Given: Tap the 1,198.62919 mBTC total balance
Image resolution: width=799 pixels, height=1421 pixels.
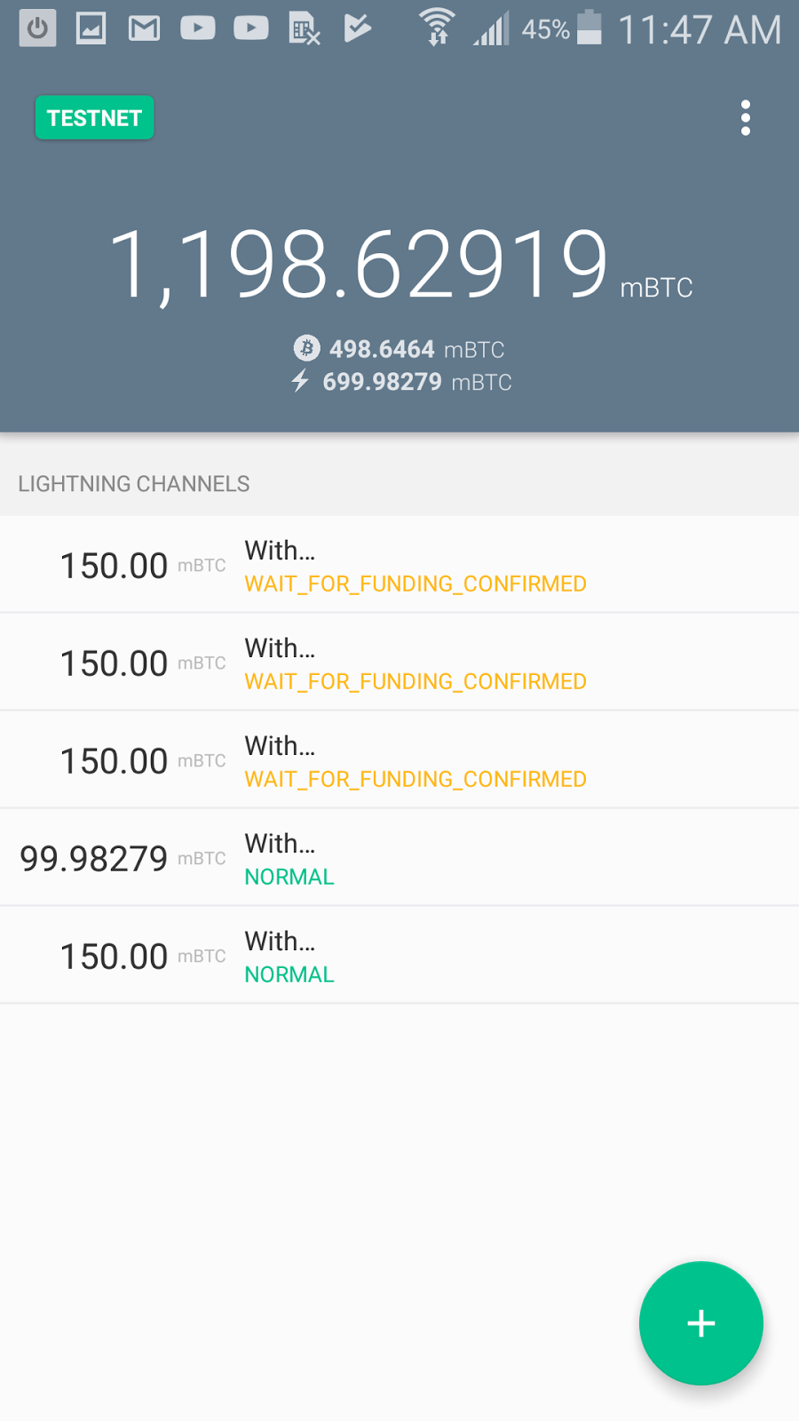Looking at the screenshot, I should (x=360, y=265).
